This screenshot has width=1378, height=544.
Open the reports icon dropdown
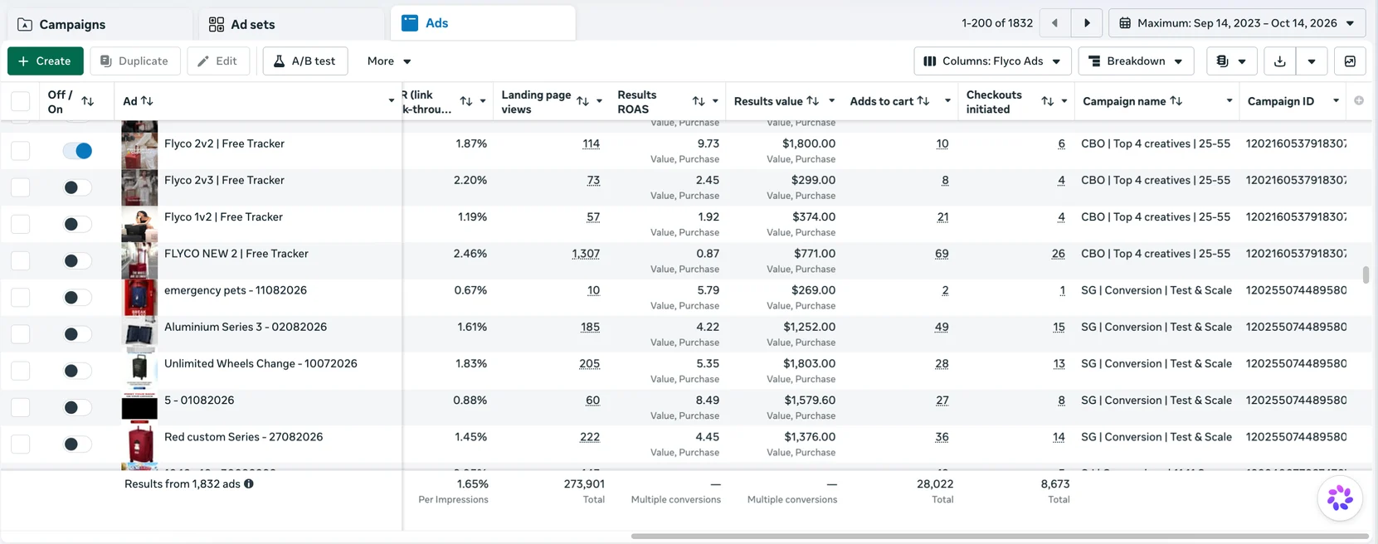pos(1231,61)
